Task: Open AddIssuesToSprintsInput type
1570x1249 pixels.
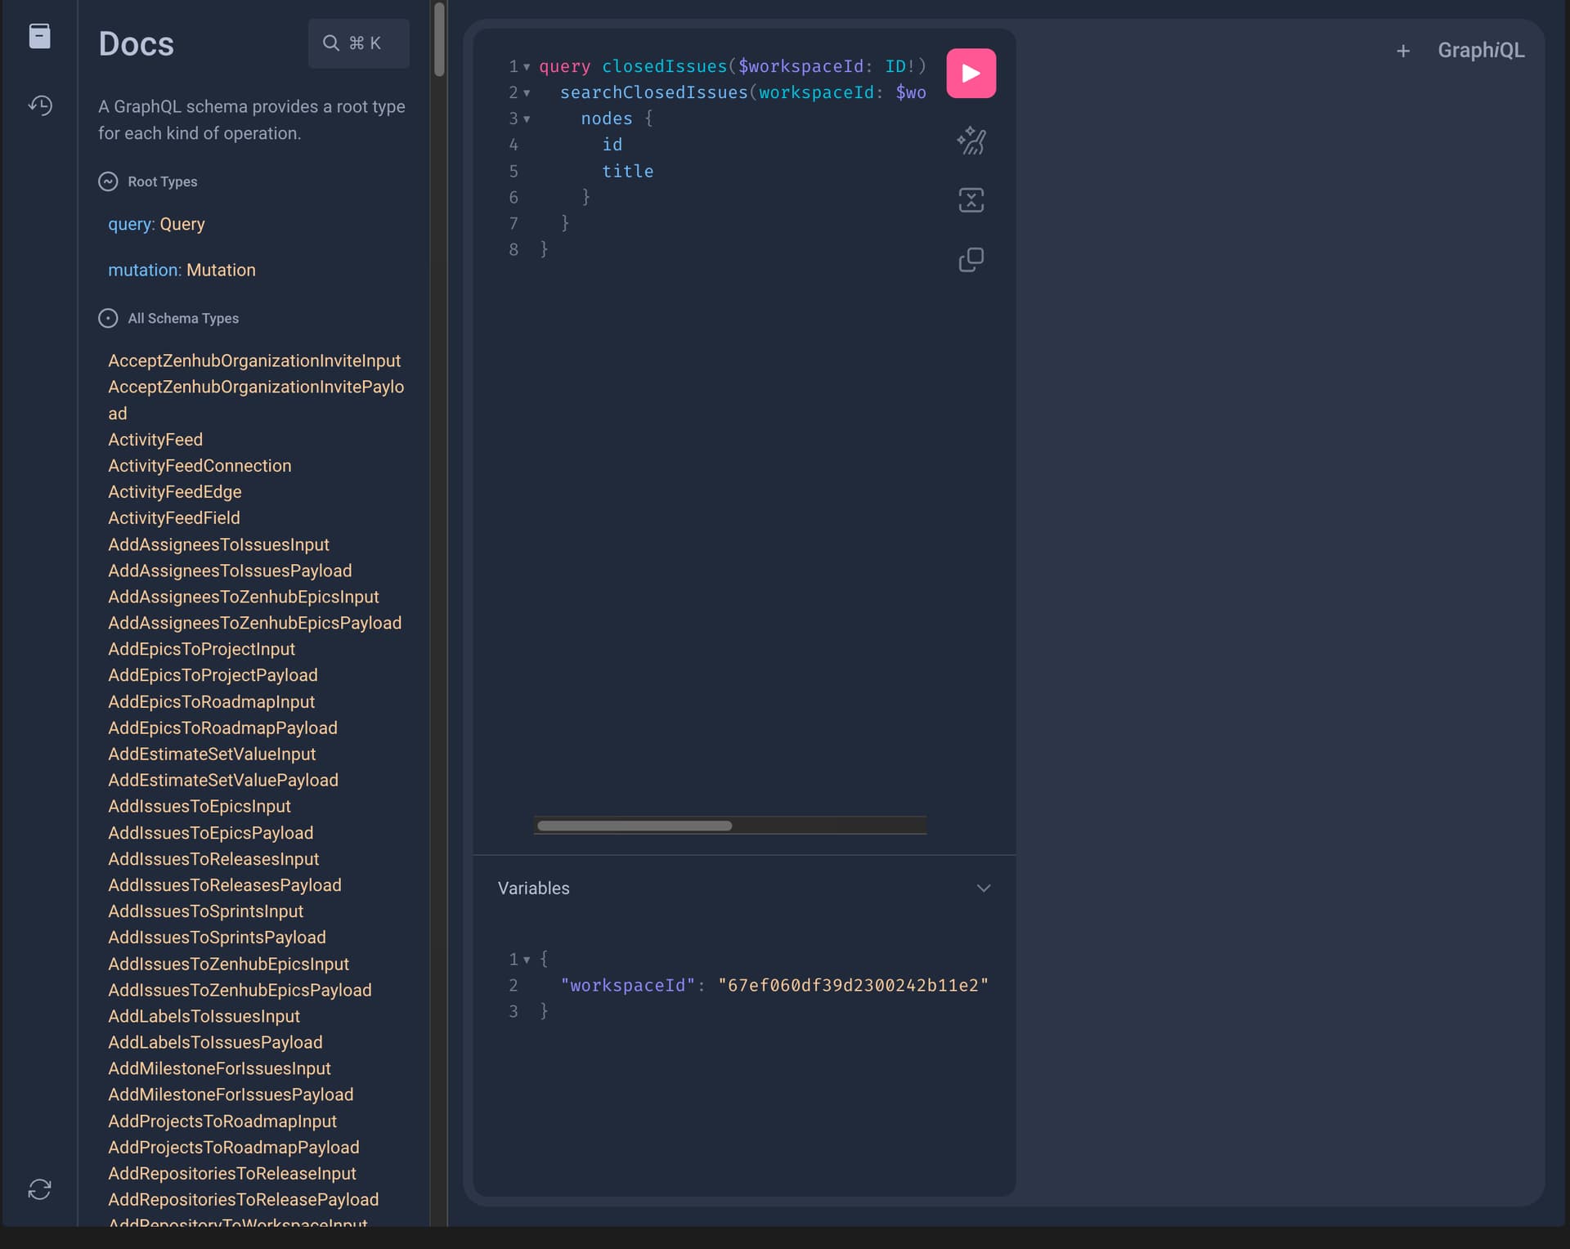Action: (x=205, y=911)
